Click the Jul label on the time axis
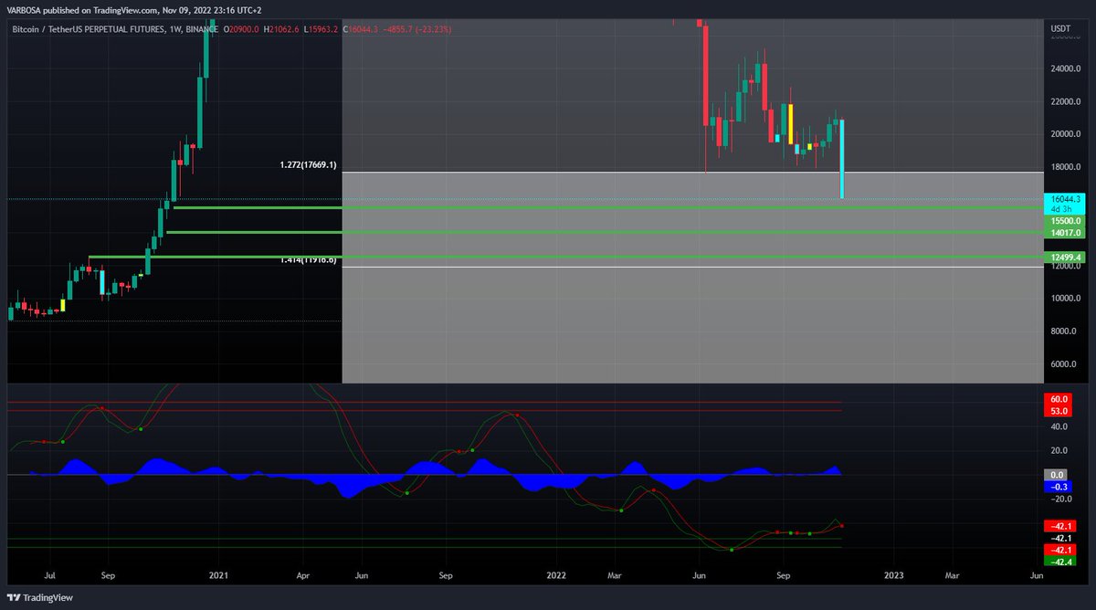The width and height of the screenshot is (1096, 610). click(49, 576)
